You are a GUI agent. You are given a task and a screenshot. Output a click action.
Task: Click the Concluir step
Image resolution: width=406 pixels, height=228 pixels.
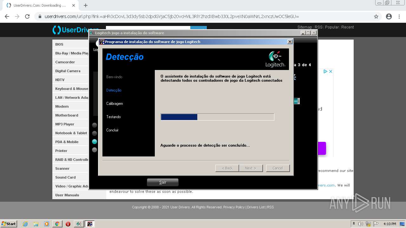(112, 130)
